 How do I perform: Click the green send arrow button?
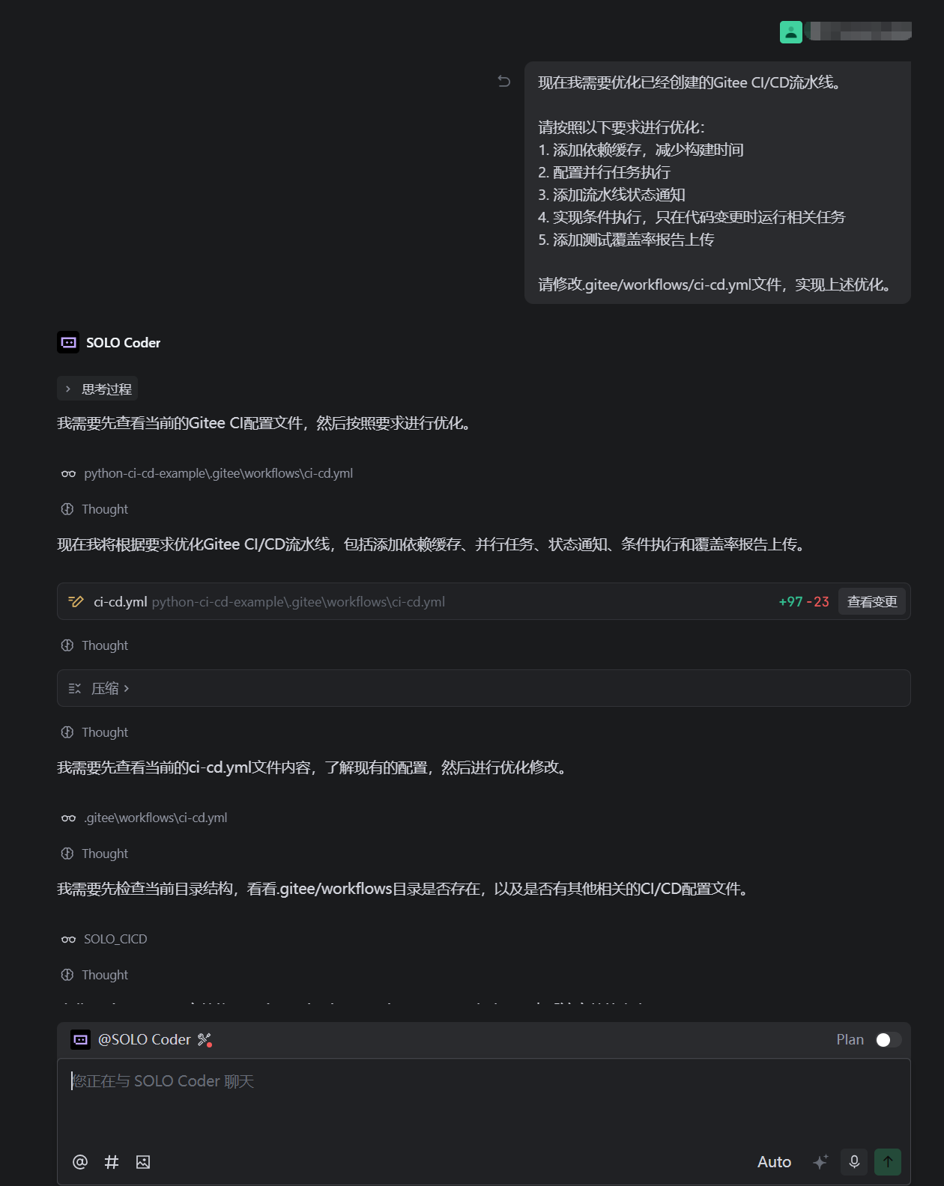(888, 1161)
